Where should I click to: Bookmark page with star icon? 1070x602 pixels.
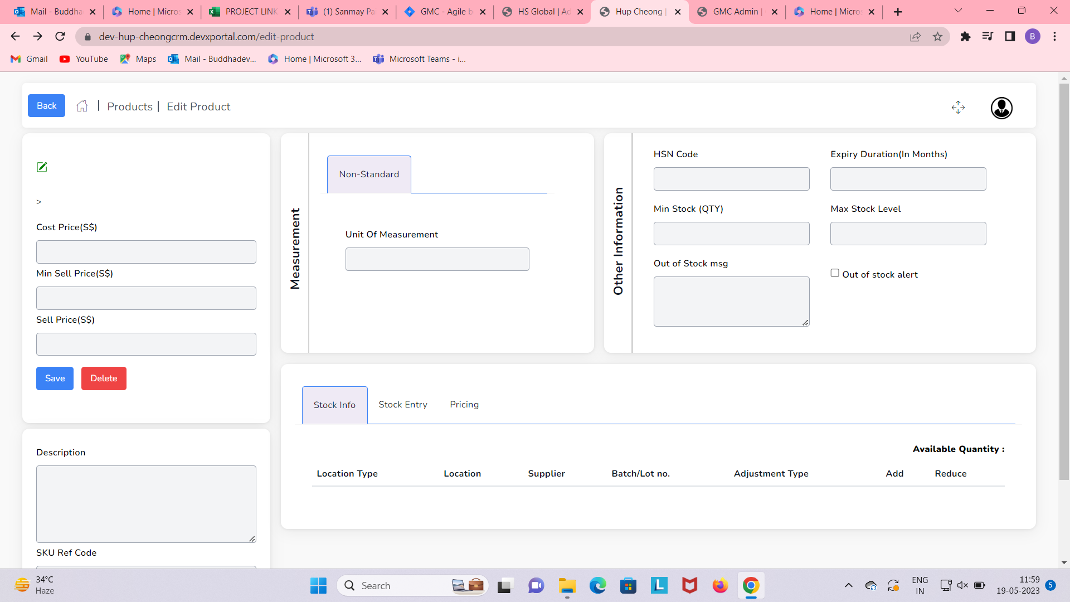tap(938, 37)
